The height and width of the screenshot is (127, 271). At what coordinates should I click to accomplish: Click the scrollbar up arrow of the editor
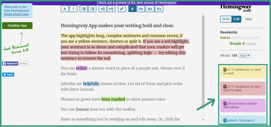coord(203,14)
